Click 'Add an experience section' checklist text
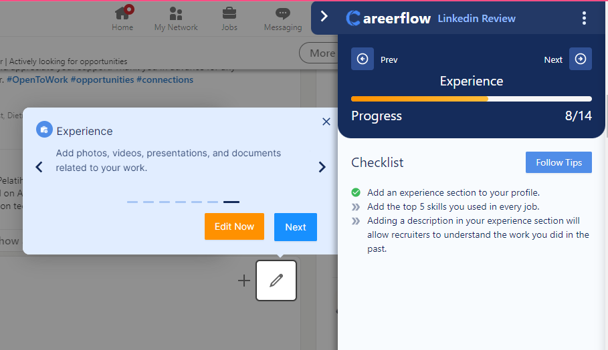Viewport: 608px width, 350px height. [x=453, y=192]
